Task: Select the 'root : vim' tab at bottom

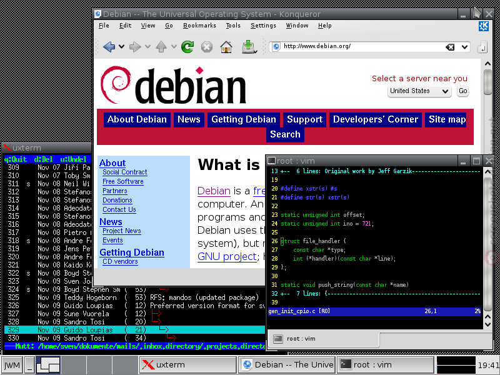Action: tap(324, 339)
